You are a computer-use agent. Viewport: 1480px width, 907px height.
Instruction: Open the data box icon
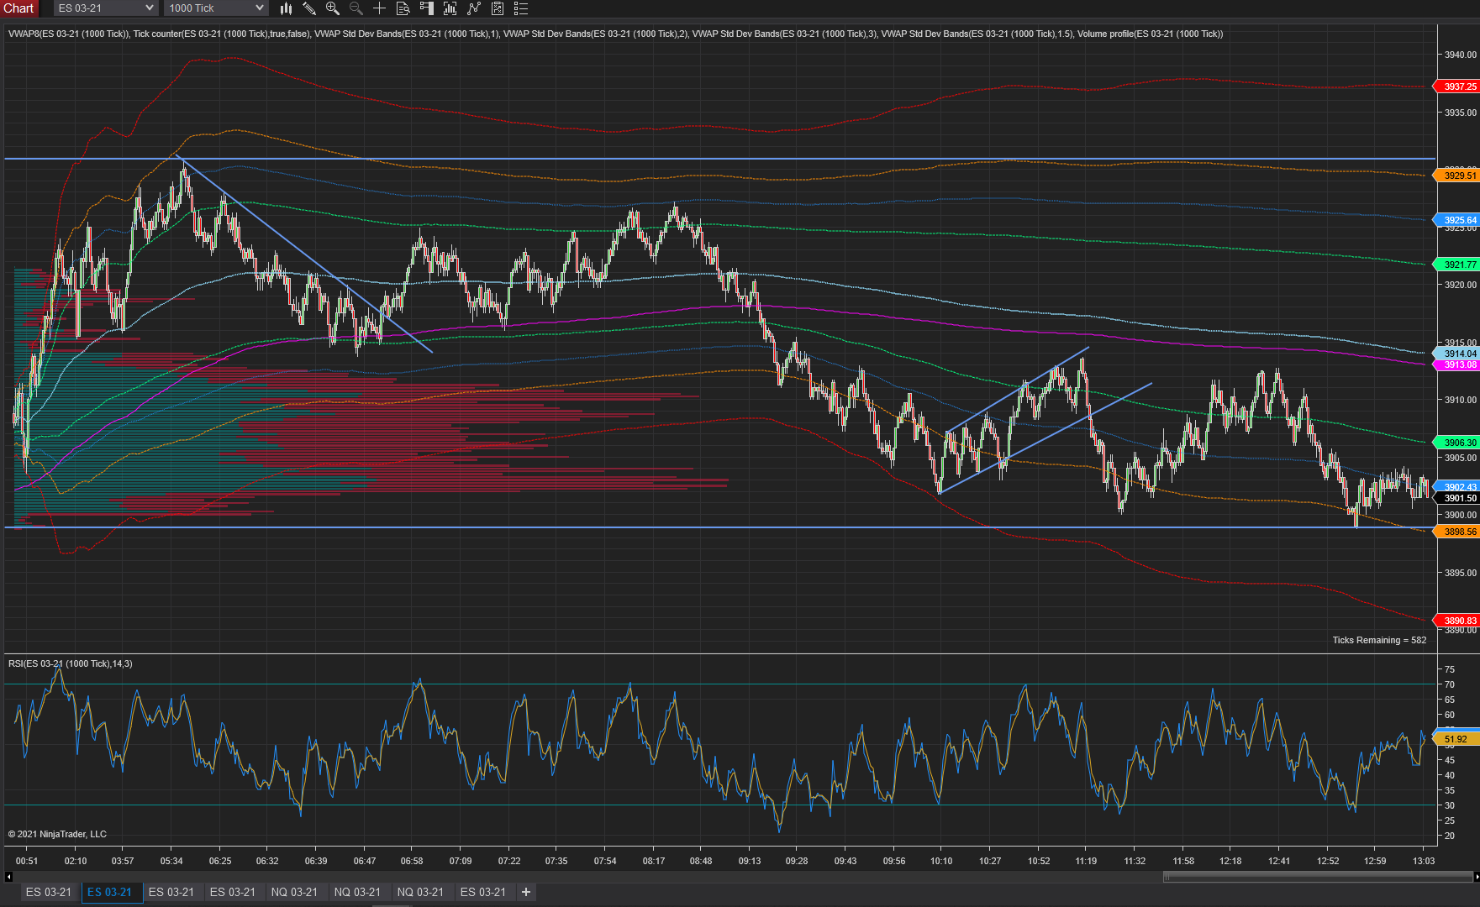(x=403, y=8)
